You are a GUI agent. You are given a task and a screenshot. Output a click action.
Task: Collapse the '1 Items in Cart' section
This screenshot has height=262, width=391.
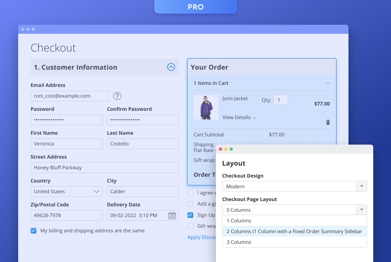[328, 83]
